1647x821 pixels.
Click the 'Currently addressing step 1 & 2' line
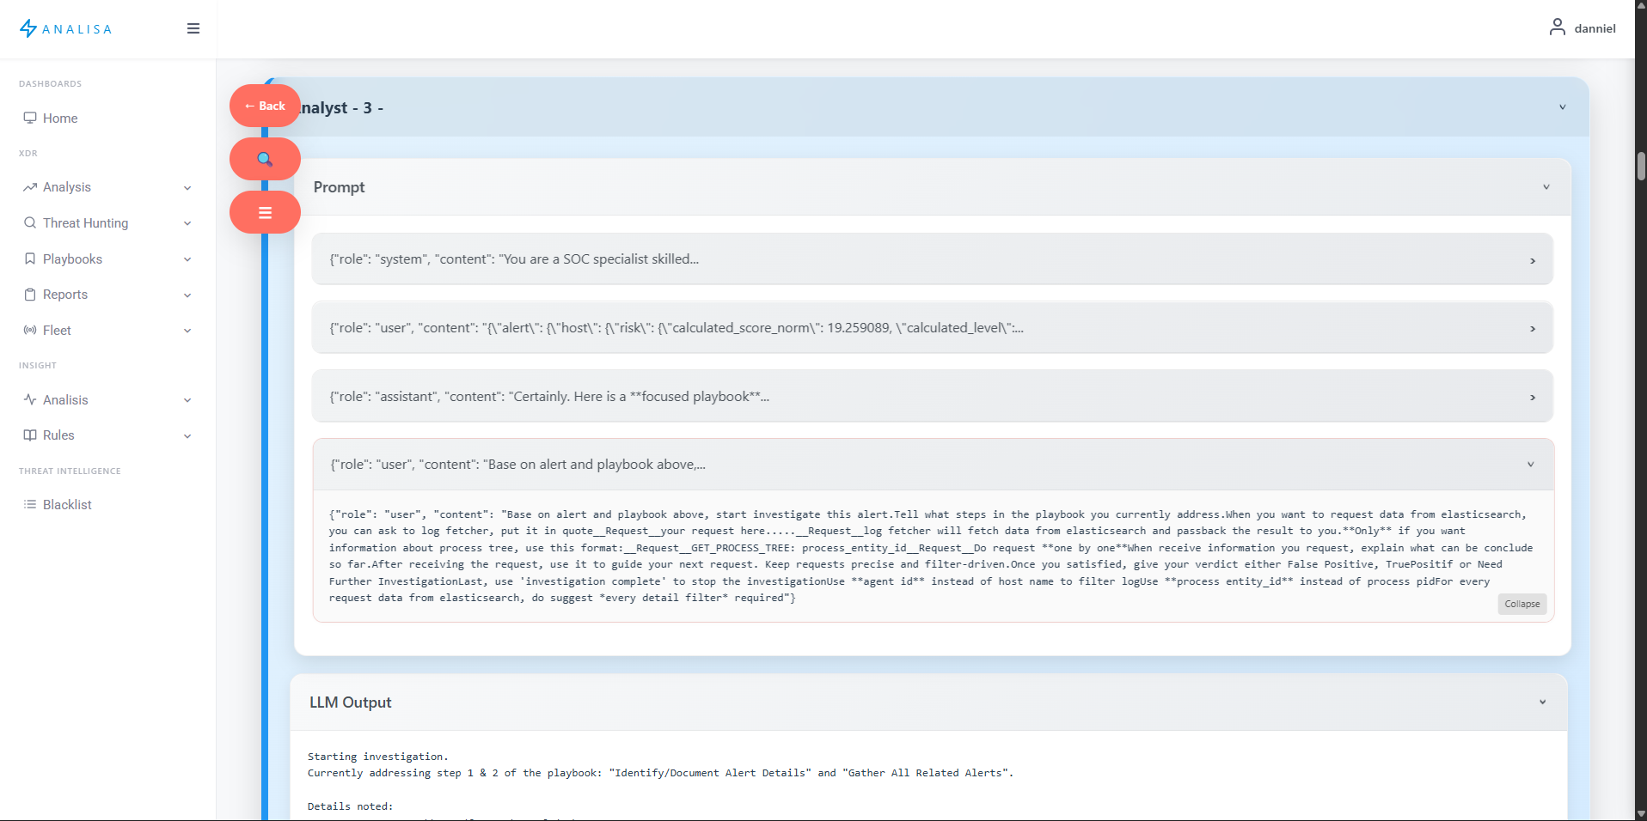(661, 773)
